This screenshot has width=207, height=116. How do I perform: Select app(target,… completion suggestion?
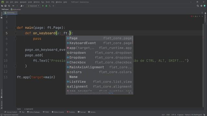click(99, 48)
